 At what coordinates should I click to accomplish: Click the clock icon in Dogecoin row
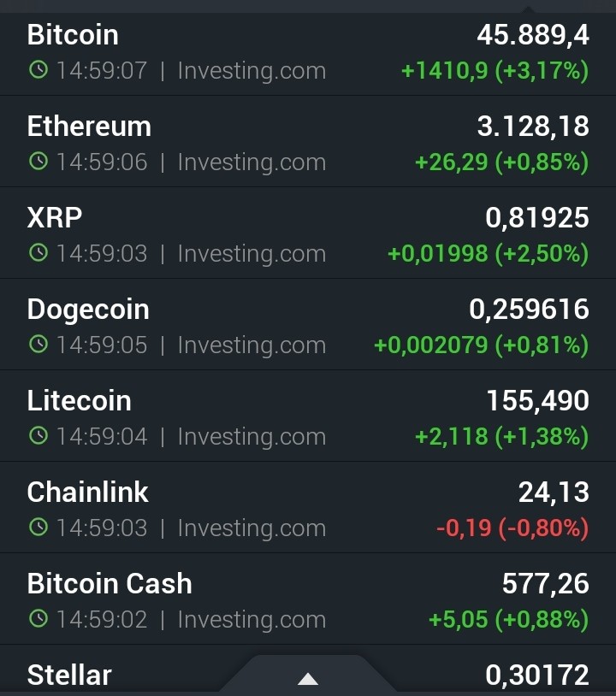click(38, 344)
